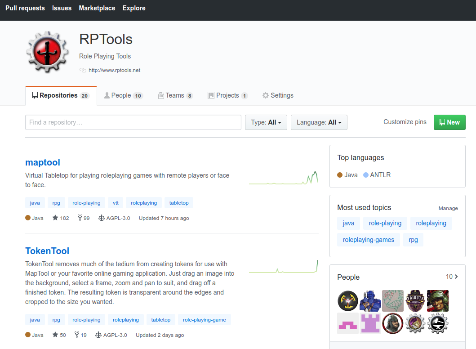The width and height of the screenshot is (476, 349).
Task: Open the hooded warrior member avatar
Action: click(x=393, y=323)
